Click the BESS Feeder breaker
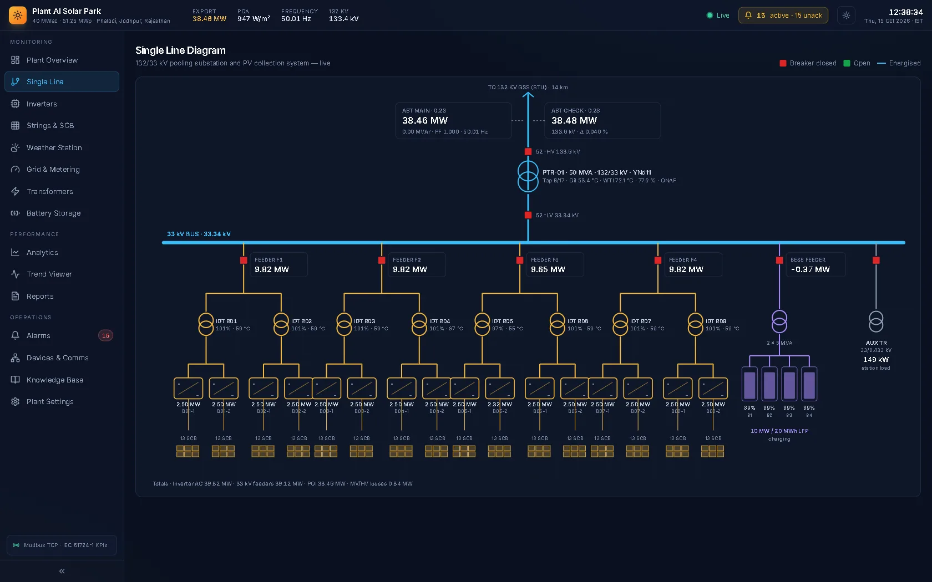Image resolution: width=932 pixels, height=582 pixels. pos(779,260)
